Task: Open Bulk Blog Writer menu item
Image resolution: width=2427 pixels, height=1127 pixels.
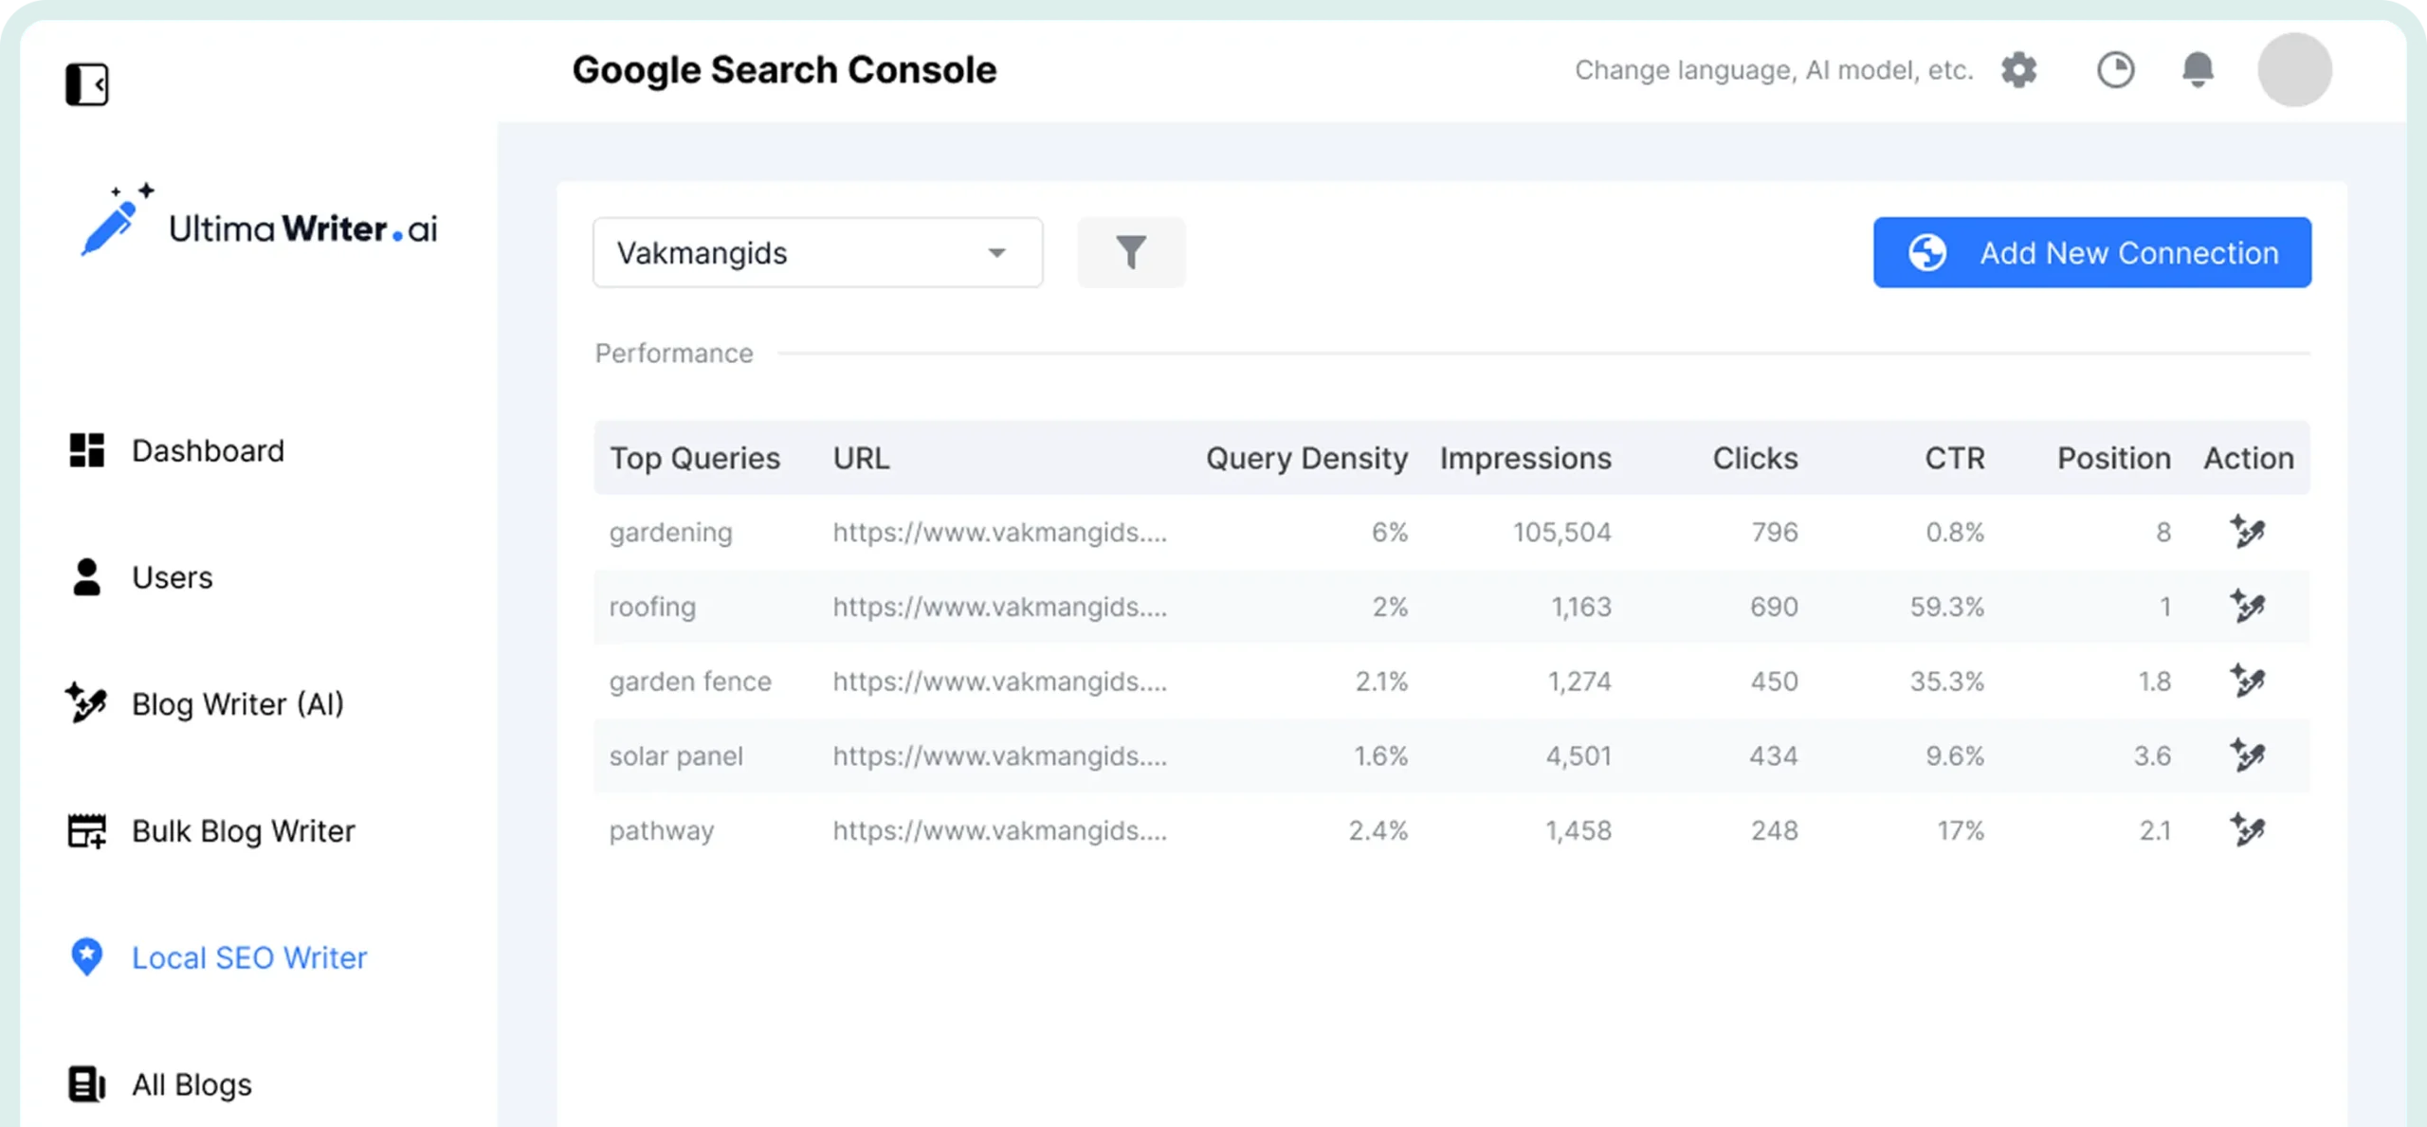Action: 243,831
